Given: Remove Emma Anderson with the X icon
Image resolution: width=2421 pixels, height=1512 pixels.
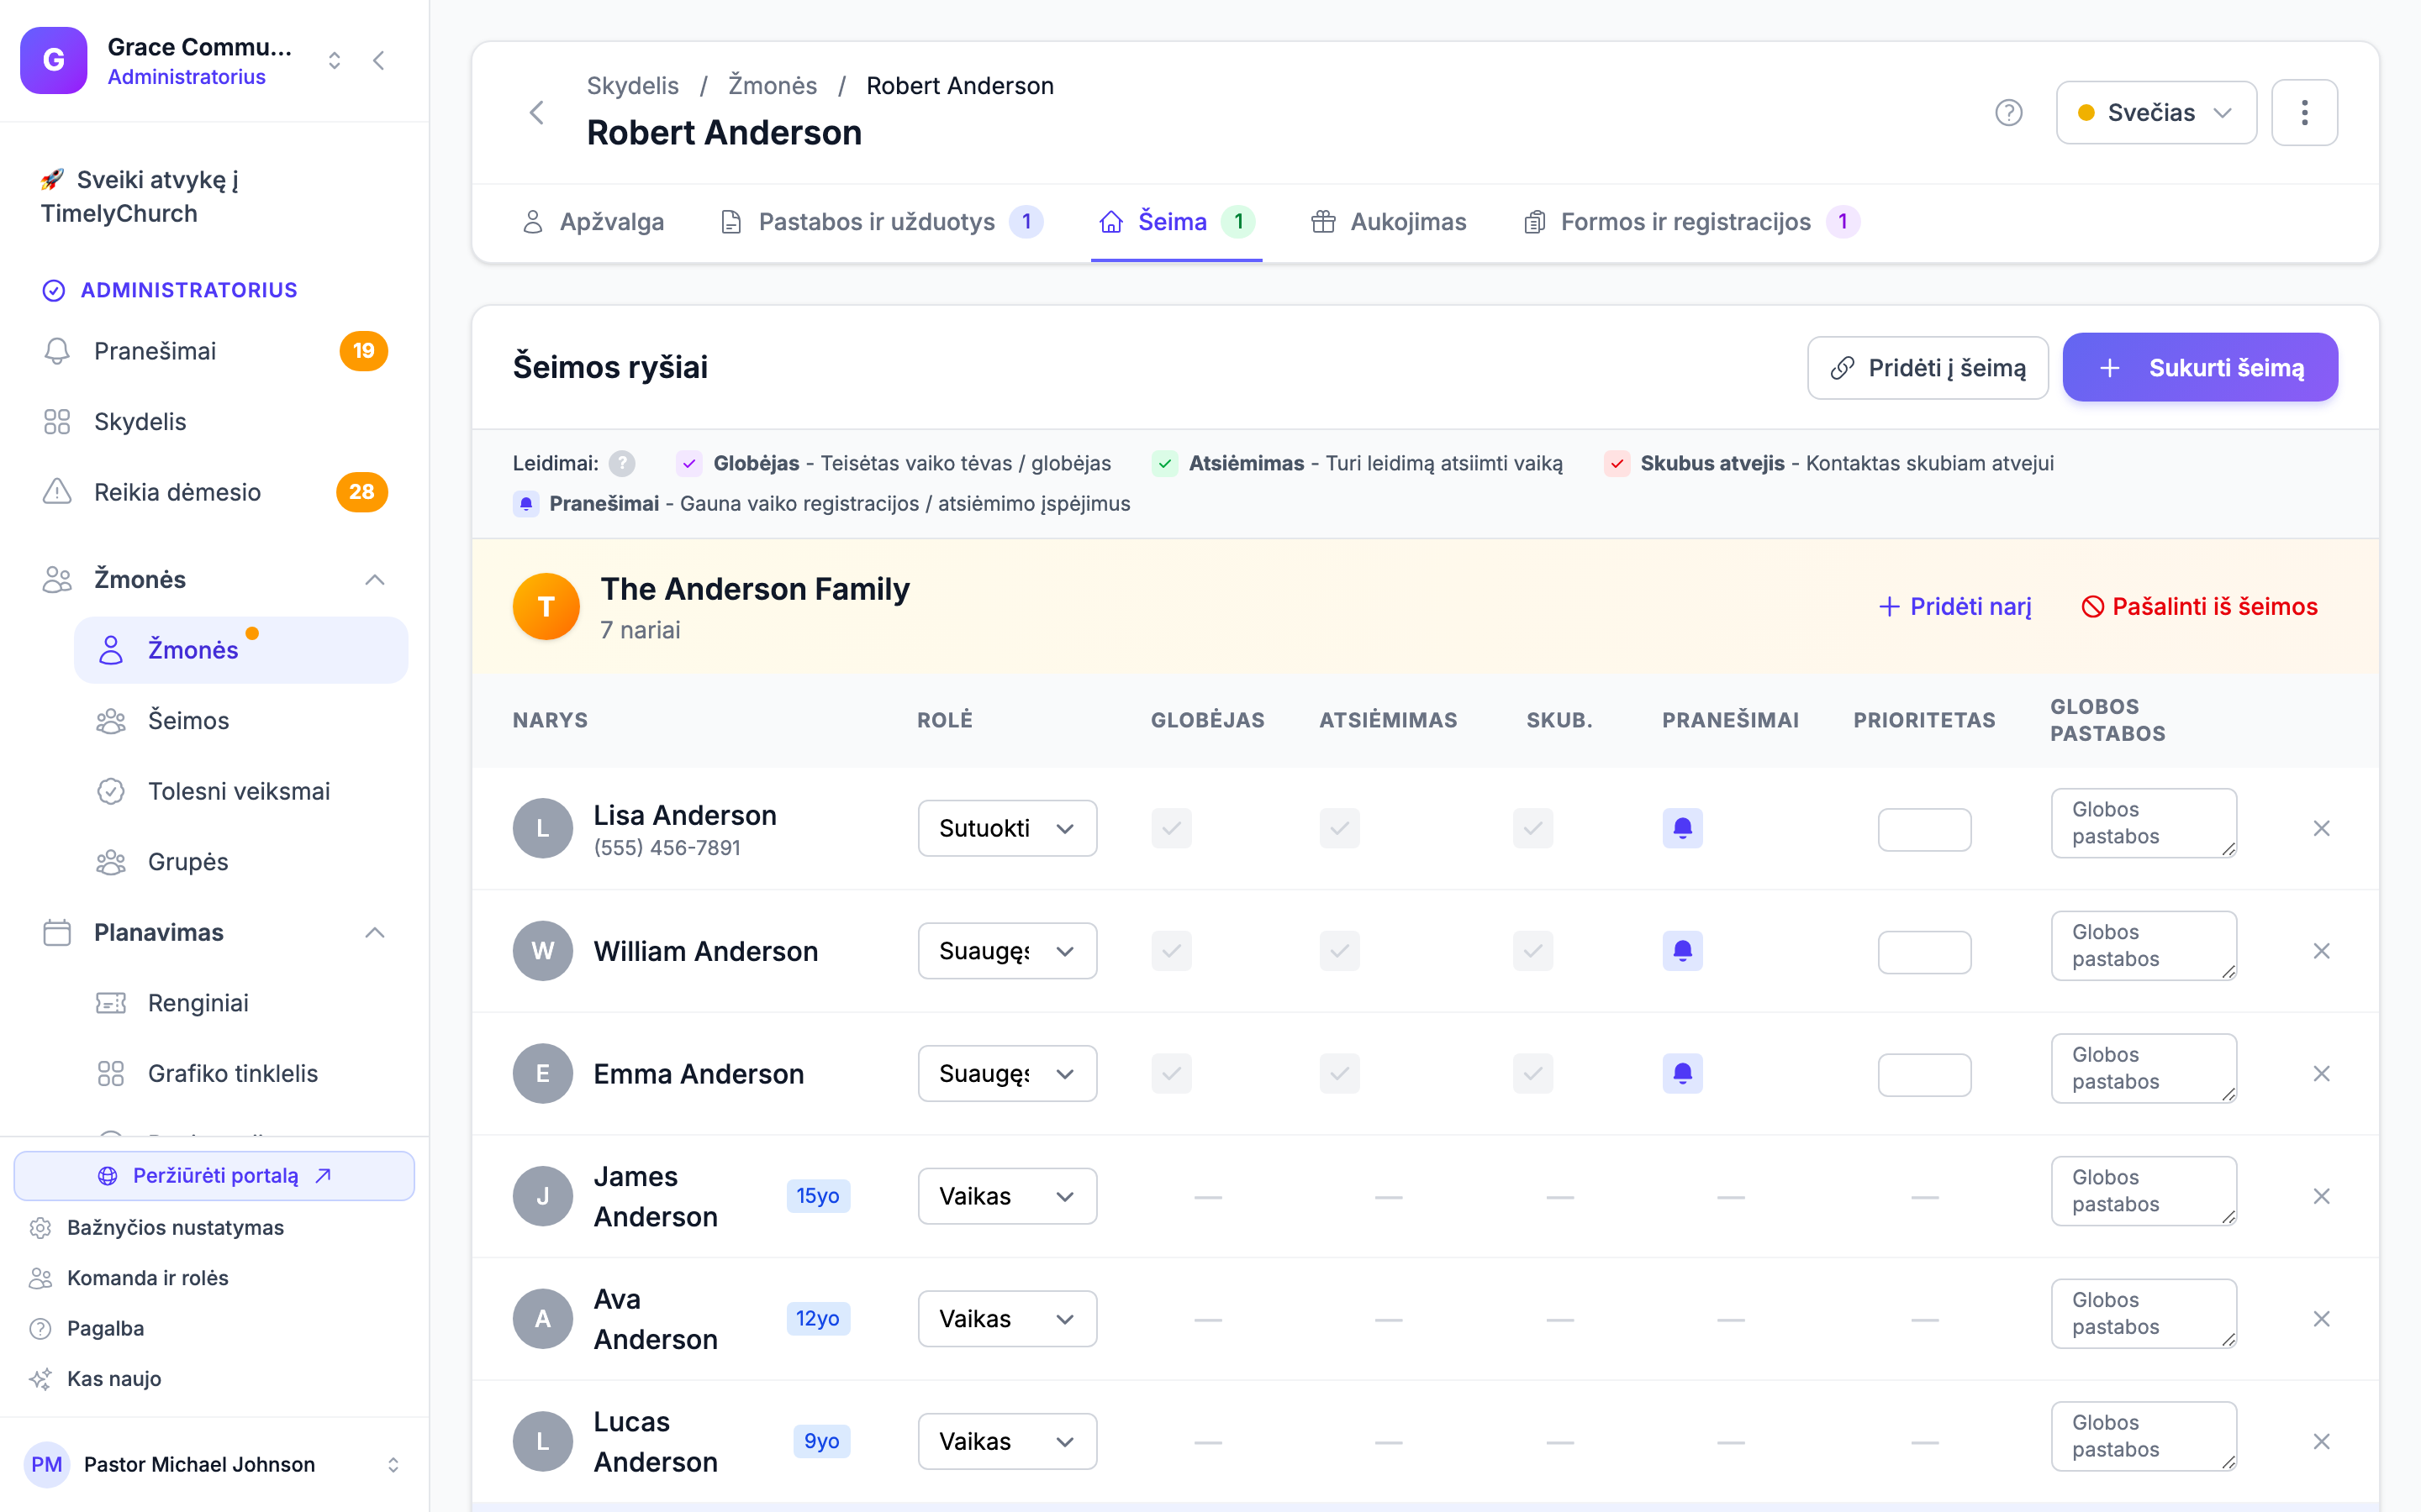Looking at the screenshot, I should click(2322, 1074).
